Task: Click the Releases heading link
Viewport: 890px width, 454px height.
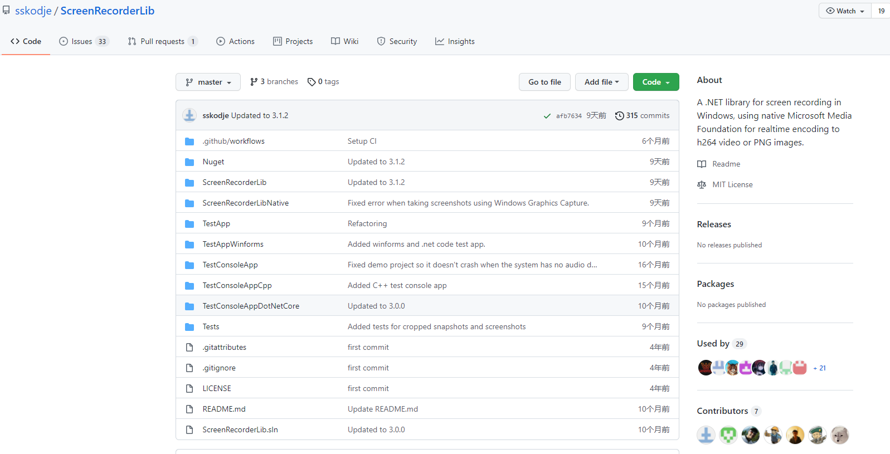Action: coord(714,224)
